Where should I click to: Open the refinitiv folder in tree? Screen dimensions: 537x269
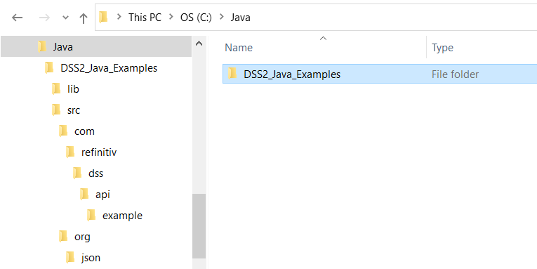(x=99, y=152)
